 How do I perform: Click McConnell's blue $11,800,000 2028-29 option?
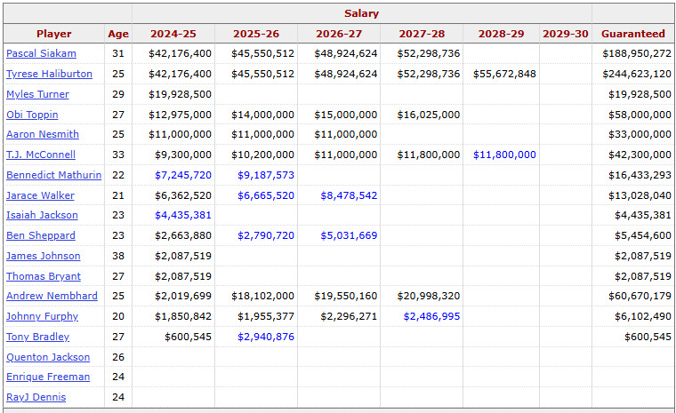[x=504, y=155]
